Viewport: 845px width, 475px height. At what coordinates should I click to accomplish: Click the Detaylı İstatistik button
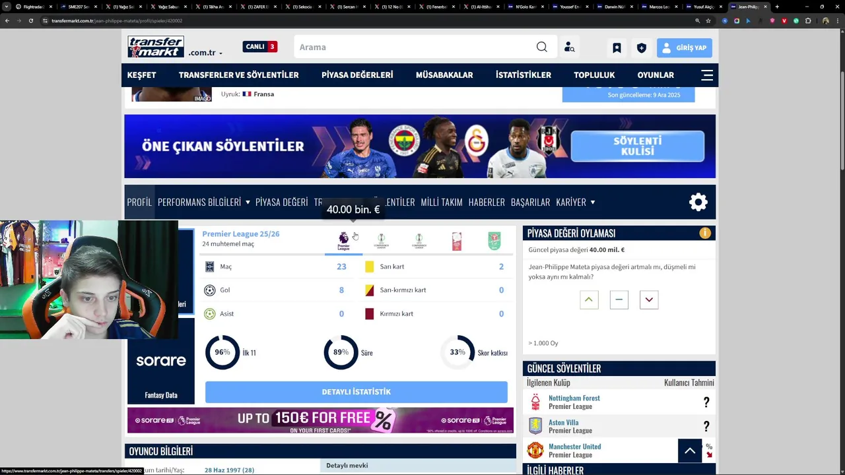356,392
